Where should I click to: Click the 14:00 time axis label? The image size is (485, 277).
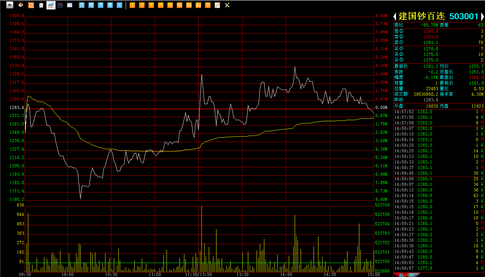(x=286, y=275)
